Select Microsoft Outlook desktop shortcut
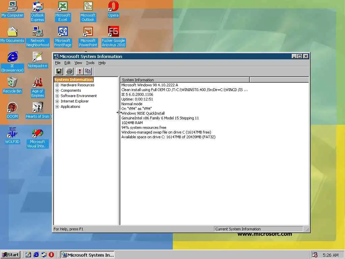Image resolution: width=345 pixels, height=259 pixels. (x=88, y=11)
